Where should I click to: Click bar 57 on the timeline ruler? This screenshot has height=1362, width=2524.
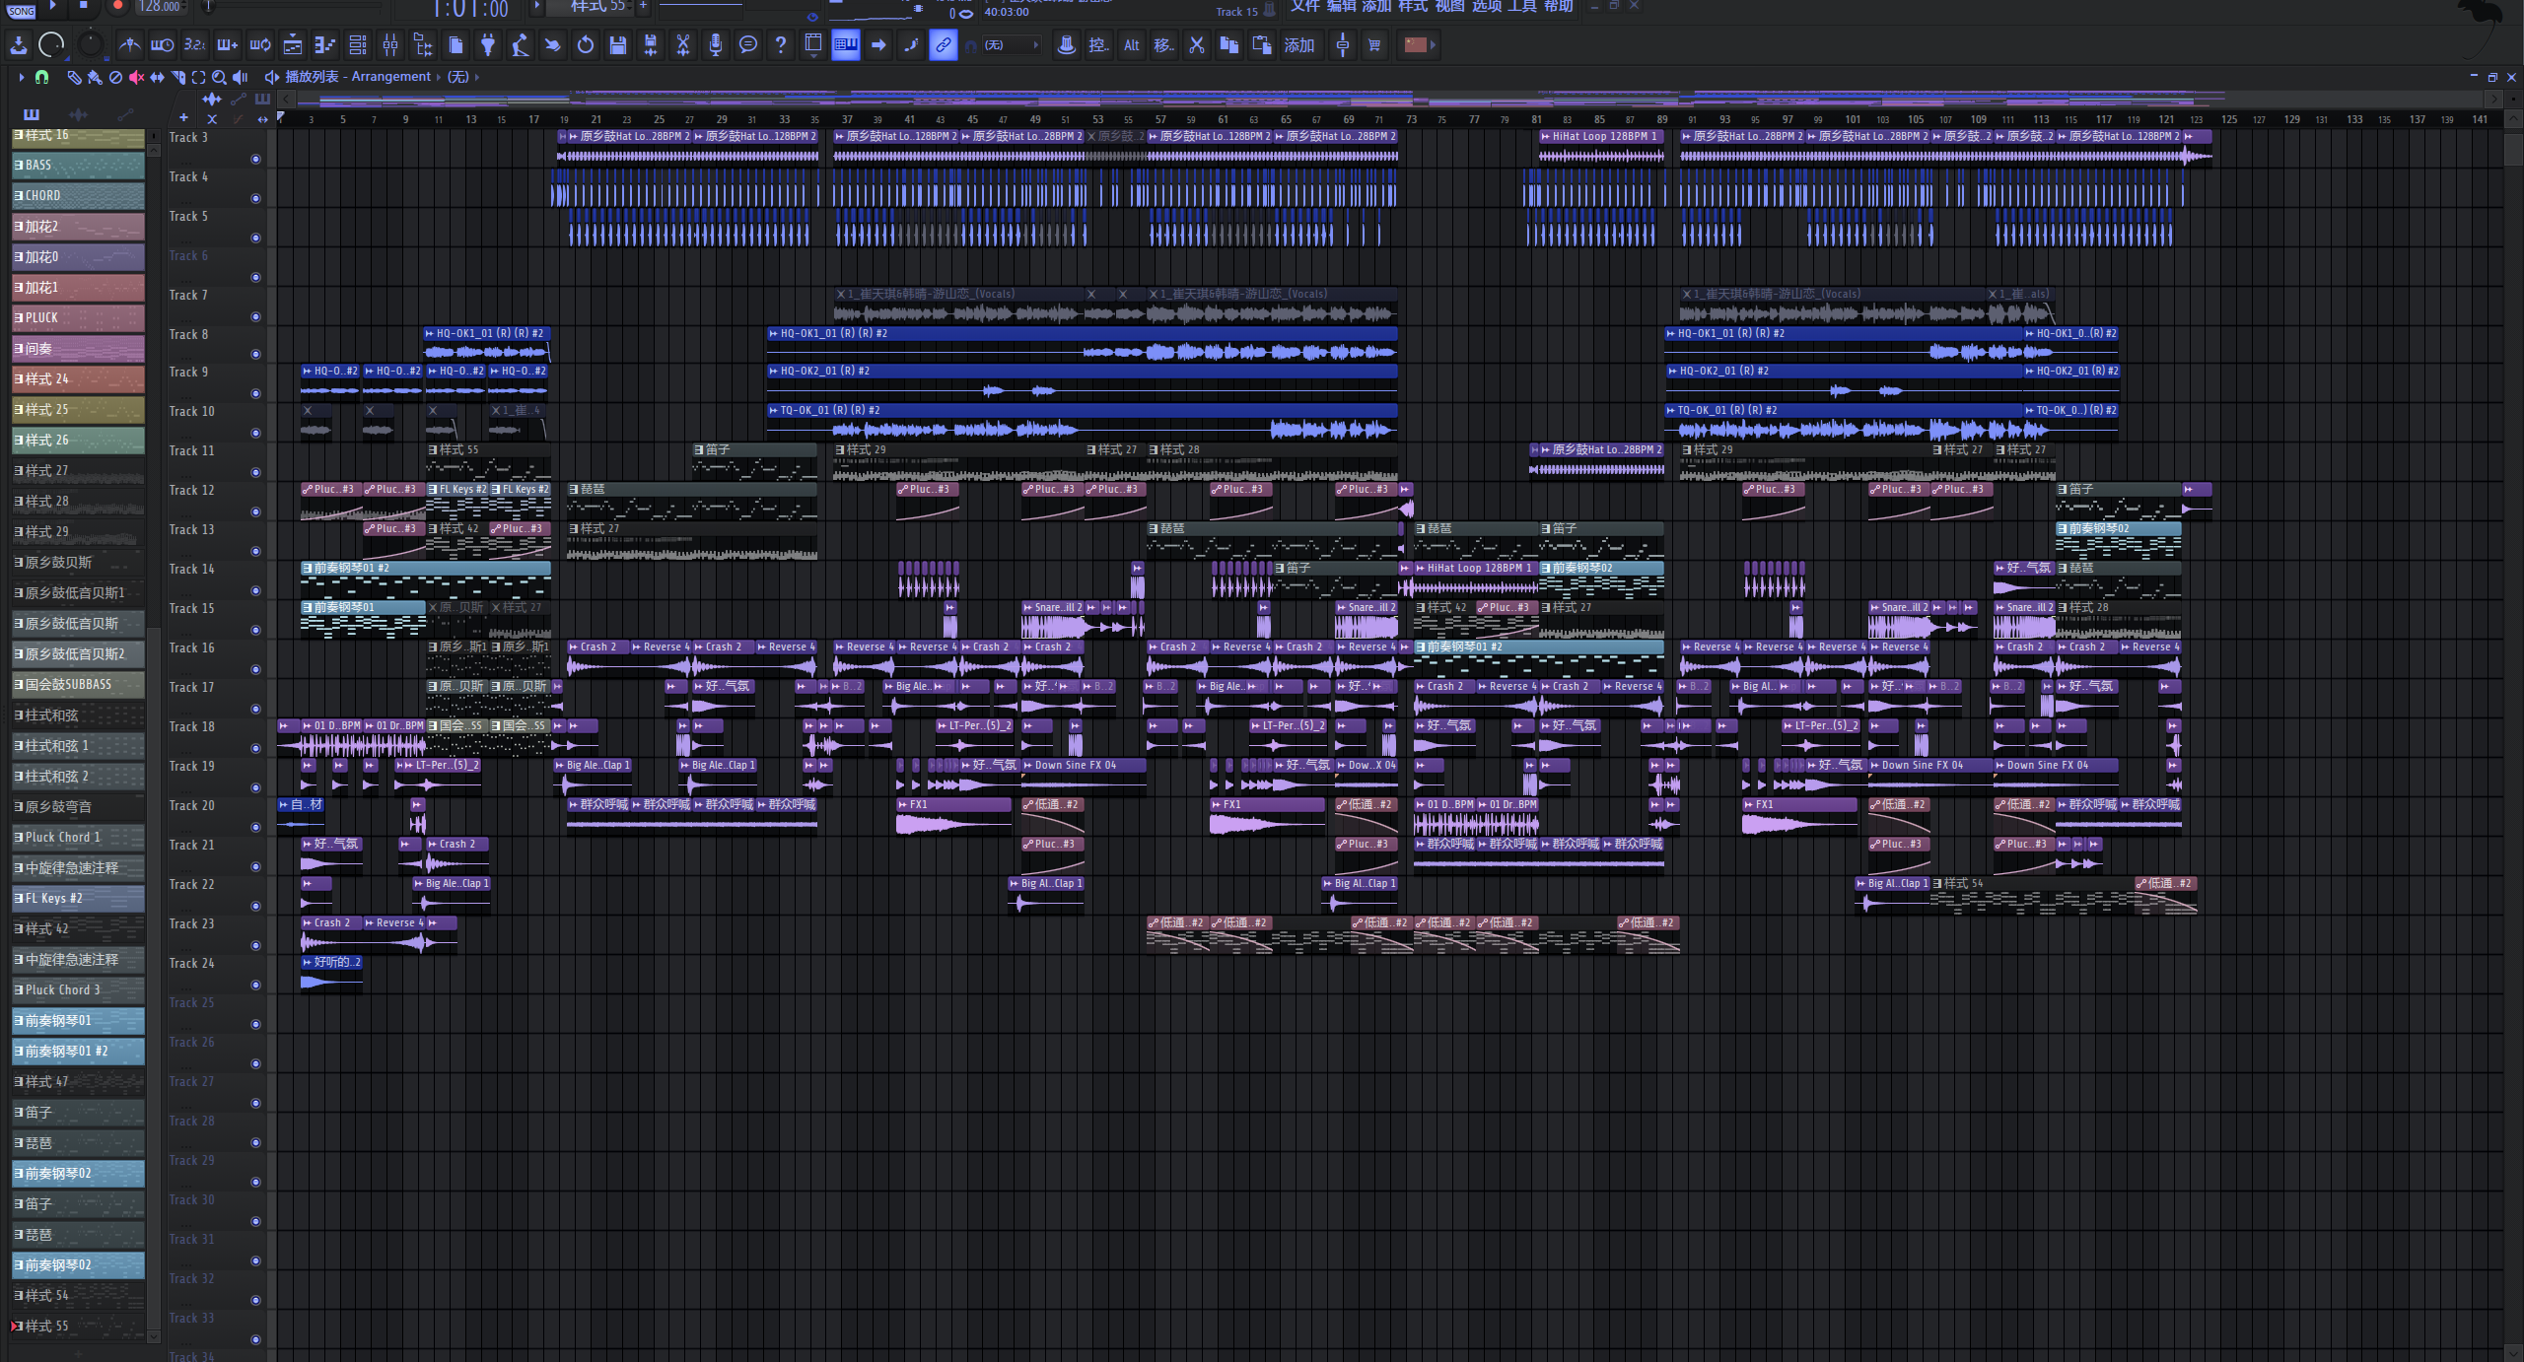coord(1160,119)
